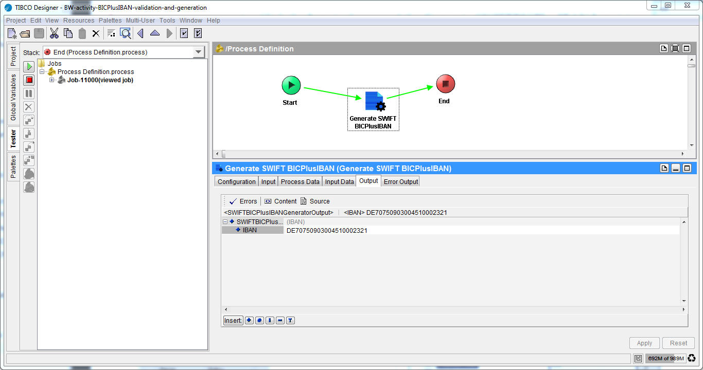
Task: Open the Tools menu
Action: [x=167, y=21]
